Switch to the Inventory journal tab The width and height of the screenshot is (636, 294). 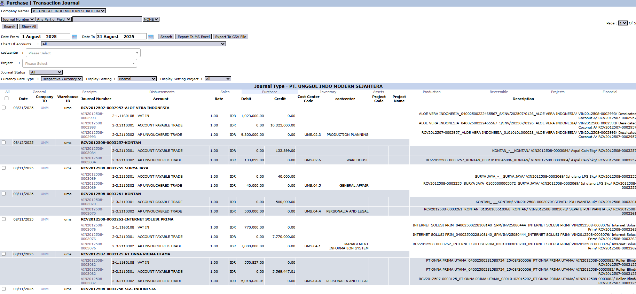pos(328,92)
